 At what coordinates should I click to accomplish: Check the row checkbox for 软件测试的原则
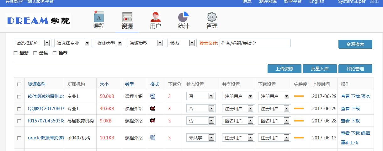pyautogui.click(x=19, y=96)
